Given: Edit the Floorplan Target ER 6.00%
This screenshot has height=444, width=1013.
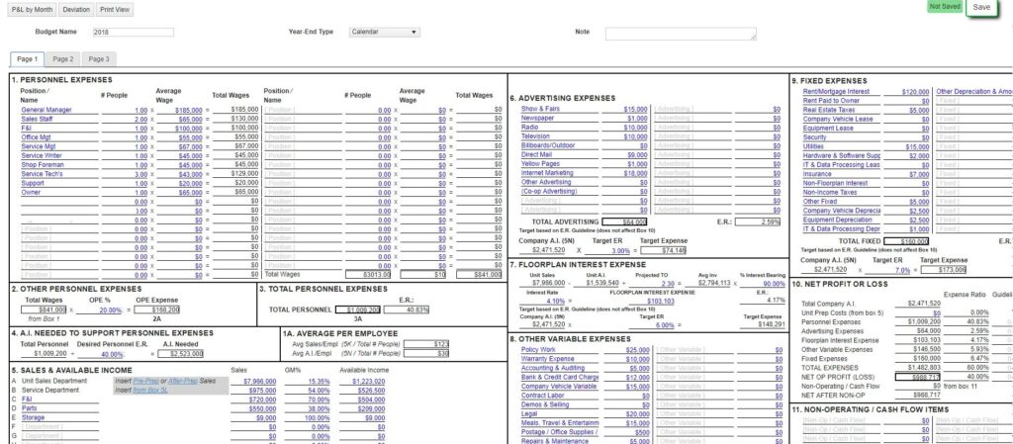Looking at the screenshot, I should (x=652, y=324).
